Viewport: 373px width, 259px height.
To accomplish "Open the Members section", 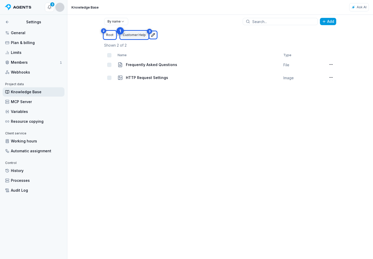I will click(33, 62).
